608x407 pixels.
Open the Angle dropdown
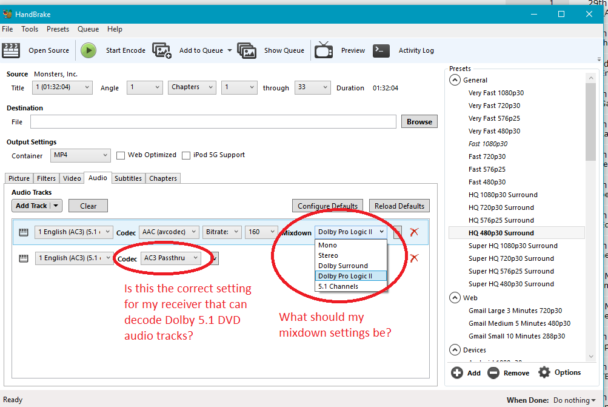tap(144, 87)
